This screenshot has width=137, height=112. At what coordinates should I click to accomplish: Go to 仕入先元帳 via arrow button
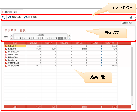[x=31, y=17]
